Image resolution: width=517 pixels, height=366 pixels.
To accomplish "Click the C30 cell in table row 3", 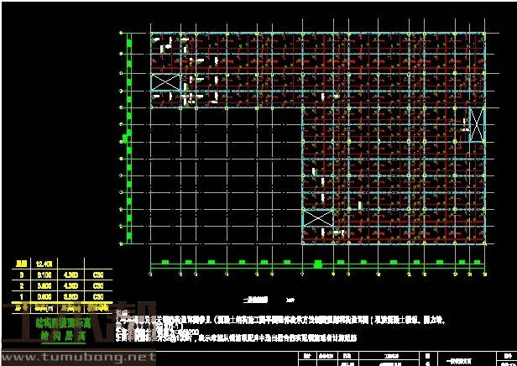I will tap(99, 273).
